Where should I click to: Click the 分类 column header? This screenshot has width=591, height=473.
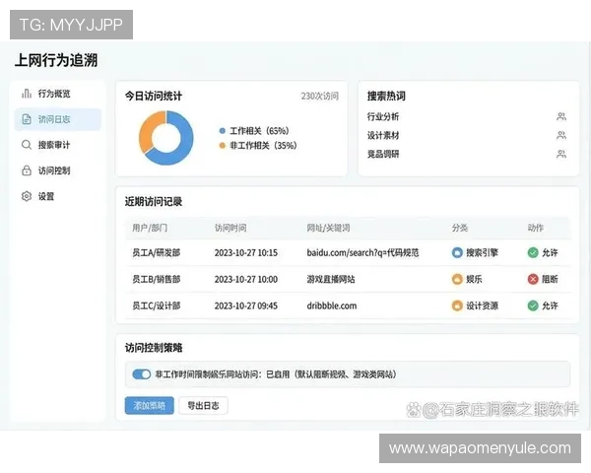[460, 228]
